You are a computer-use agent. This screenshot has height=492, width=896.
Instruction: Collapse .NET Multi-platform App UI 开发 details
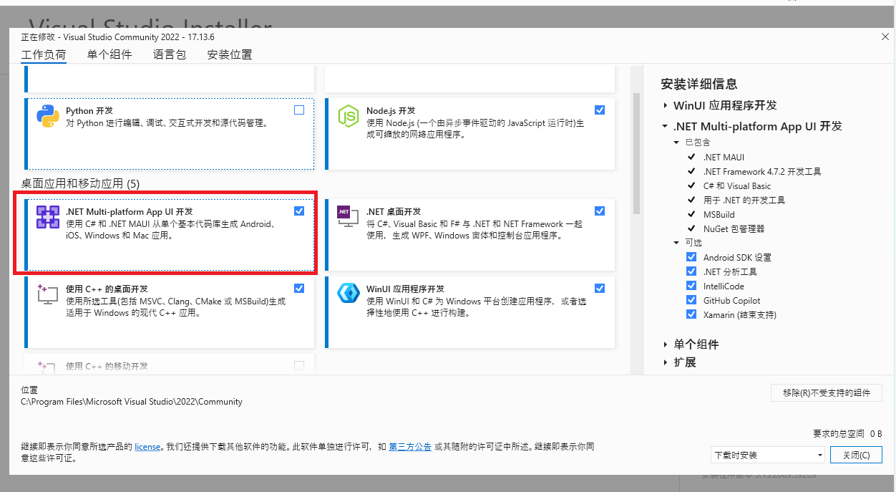pos(666,126)
